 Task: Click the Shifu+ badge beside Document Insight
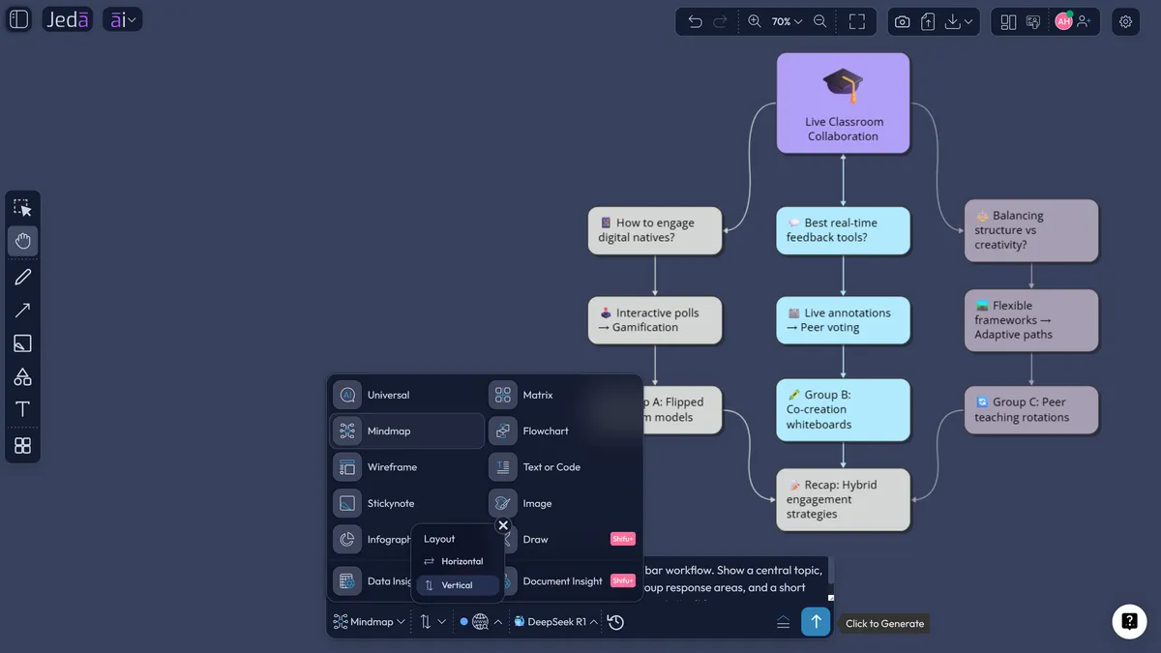pyautogui.click(x=622, y=580)
